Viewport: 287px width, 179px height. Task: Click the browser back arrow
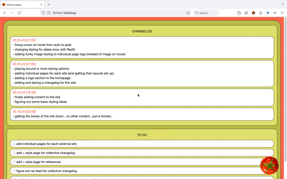(5, 13)
